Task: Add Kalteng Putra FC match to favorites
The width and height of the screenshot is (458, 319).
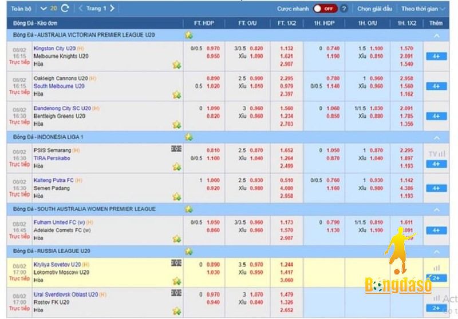Action: [x=177, y=197]
